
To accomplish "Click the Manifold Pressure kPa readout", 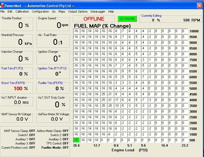I will click(x=25, y=42).
